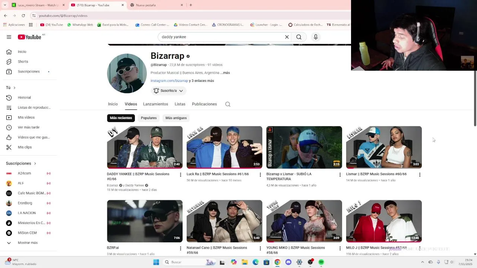This screenshot has height=268, width=477.
Task: Open Cafe Music BGM subscription channel
Action: point(28,193)
